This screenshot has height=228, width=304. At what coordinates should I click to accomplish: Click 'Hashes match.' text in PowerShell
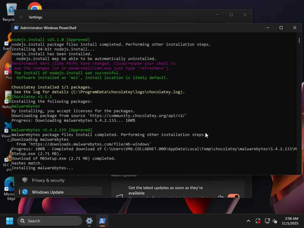pyautogui.click(x=27, y=163)
